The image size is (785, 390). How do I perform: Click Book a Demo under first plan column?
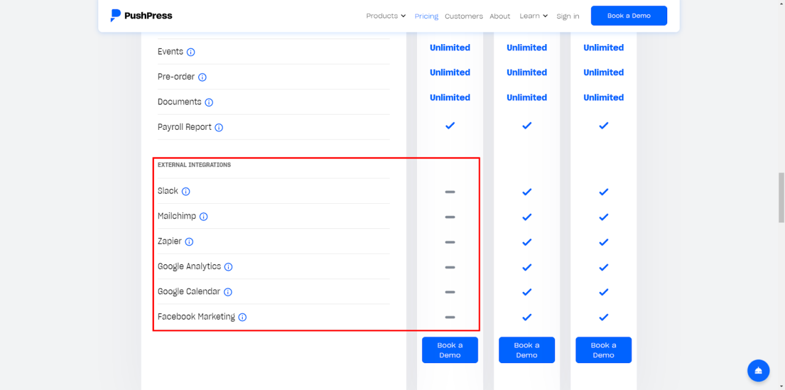450,350
